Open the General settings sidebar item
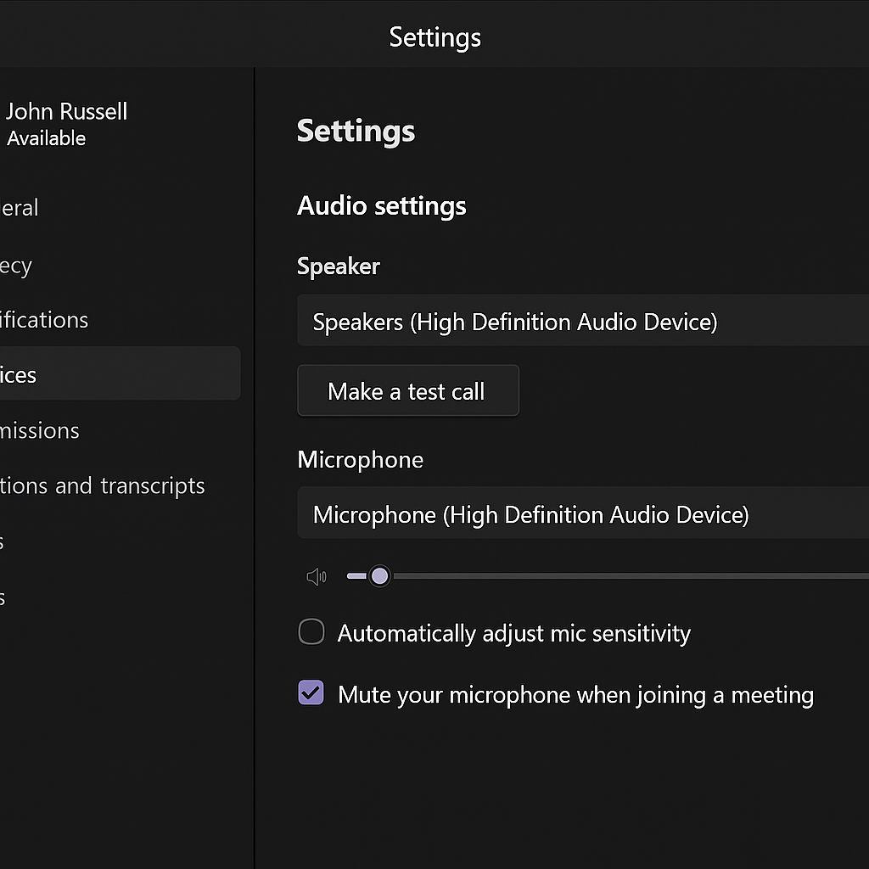 20,209
